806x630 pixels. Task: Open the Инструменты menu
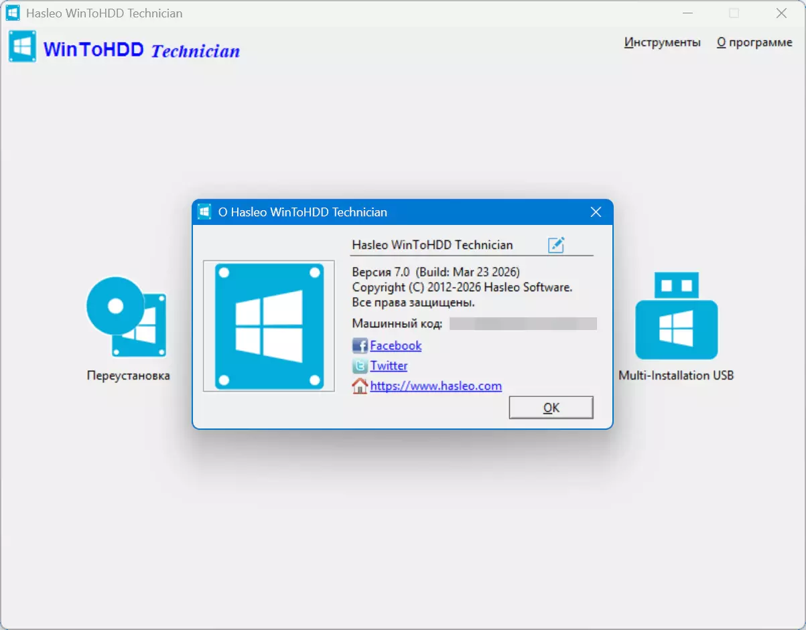(662, 42)
